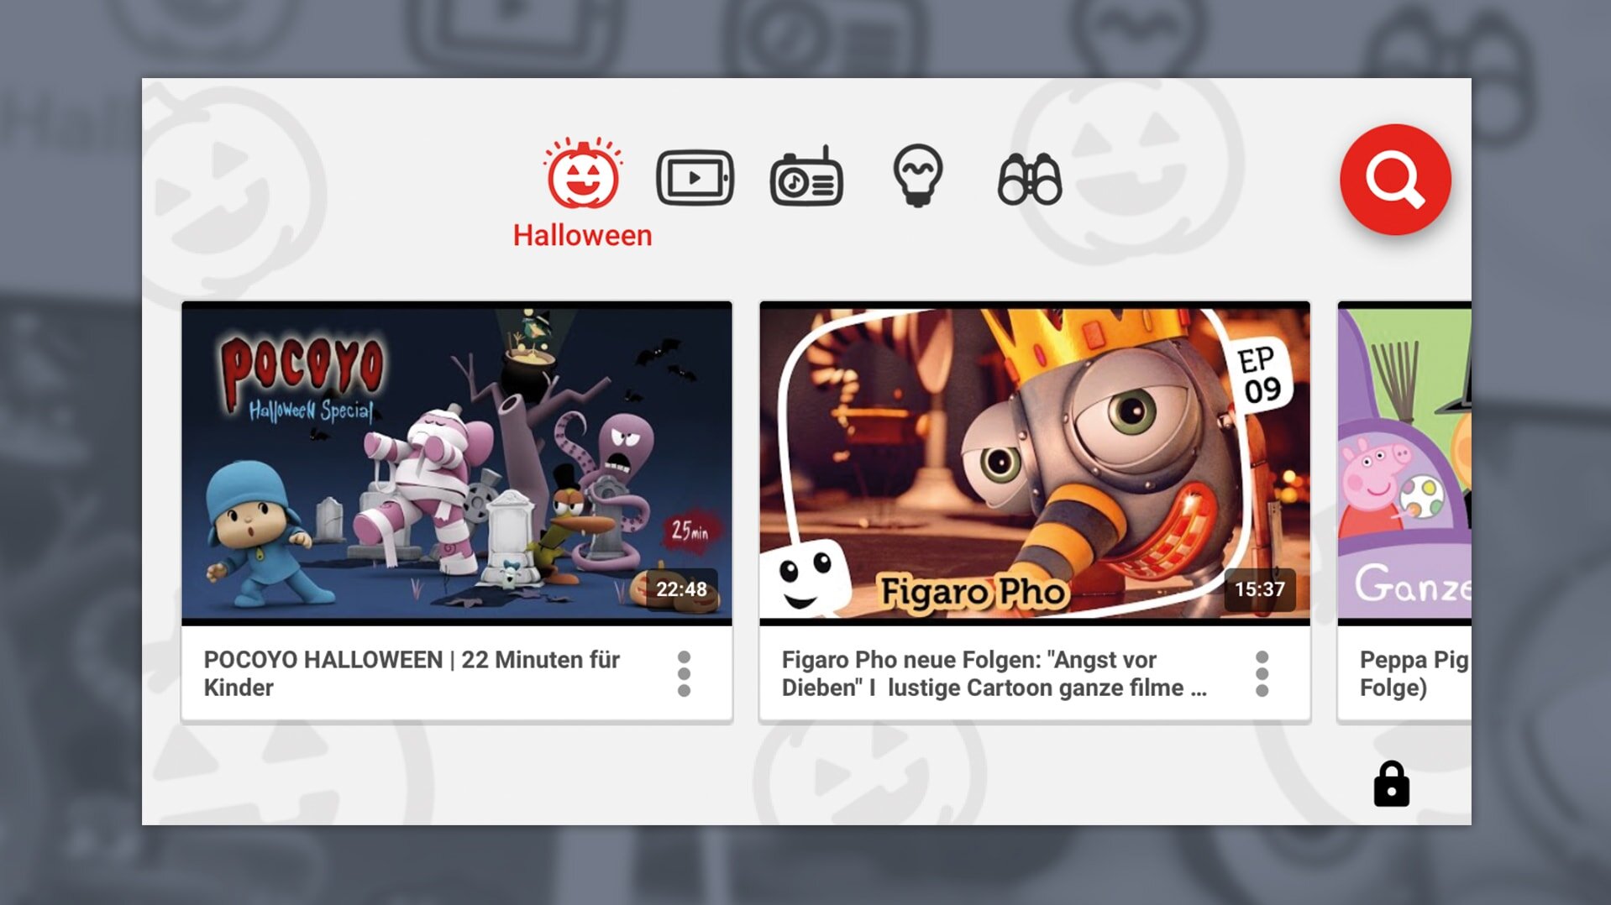Viewport: 1611px width, 905px height.
Task: Play the Figaro Pho episode thumbnail
Action: (1035, 463)
